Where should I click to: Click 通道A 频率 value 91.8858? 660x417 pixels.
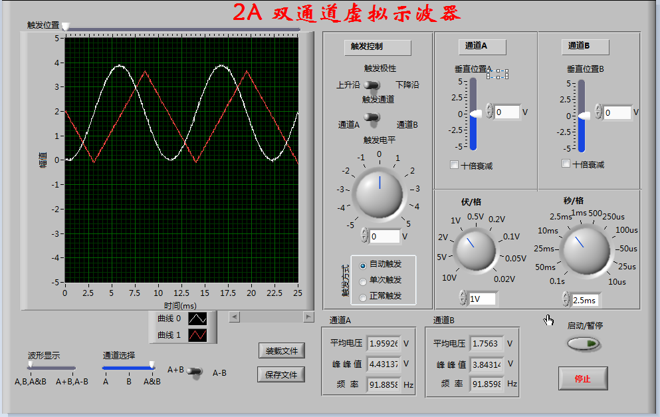pyautogui.click(x=383, y=384)
